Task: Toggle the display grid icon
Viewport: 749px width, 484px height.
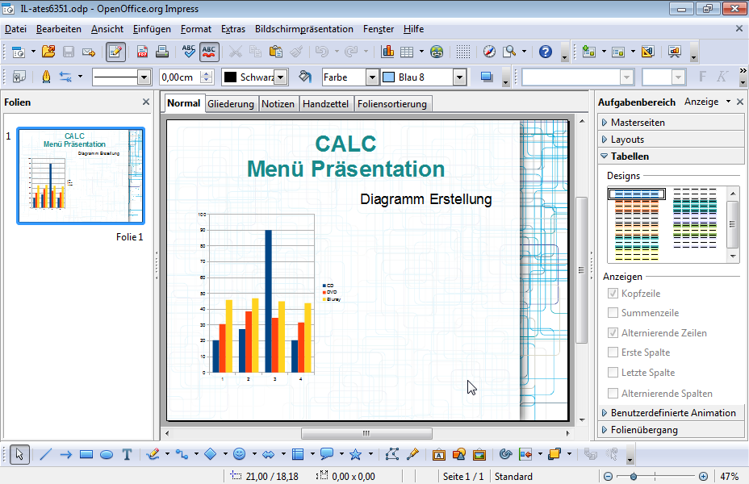Action: click(462, 52)
